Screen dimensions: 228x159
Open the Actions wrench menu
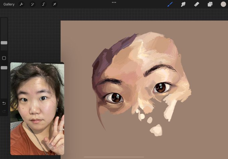(21, 4)
